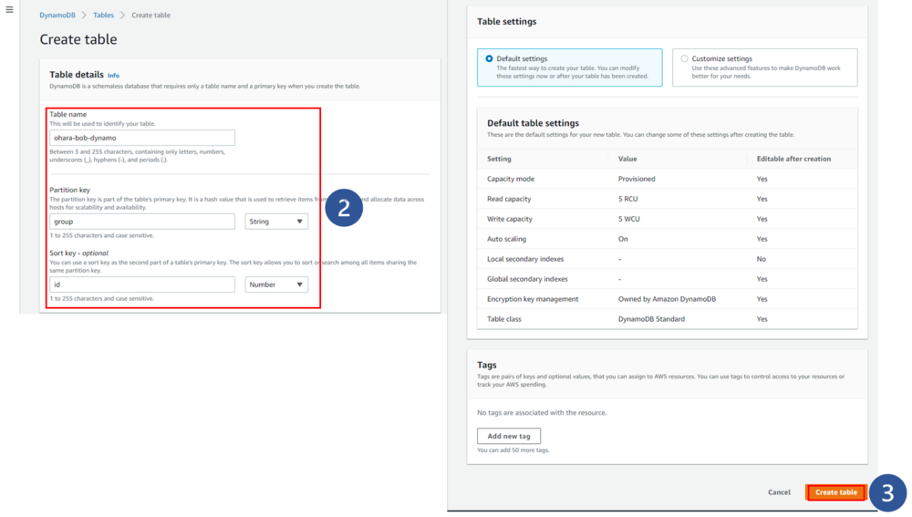Image resolution: width=912 pixels, height=517 pixels.
Task: Click the Sort key name field
Action: (x=141, y=284)
